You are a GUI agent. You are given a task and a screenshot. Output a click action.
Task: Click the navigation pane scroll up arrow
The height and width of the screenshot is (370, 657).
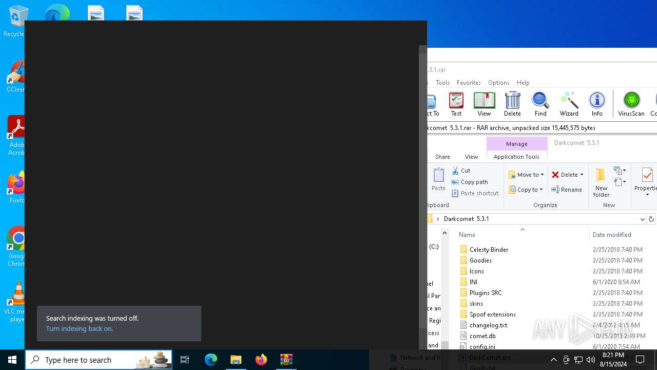(445, 234)
